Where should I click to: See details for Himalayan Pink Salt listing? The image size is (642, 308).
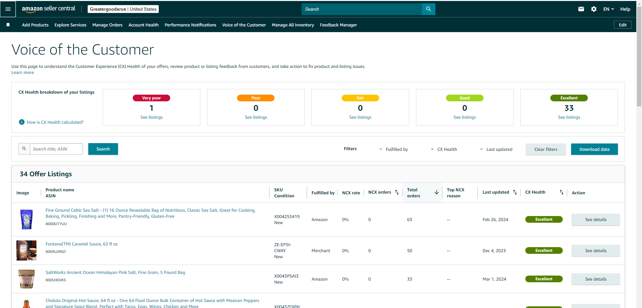pos(596,279)
